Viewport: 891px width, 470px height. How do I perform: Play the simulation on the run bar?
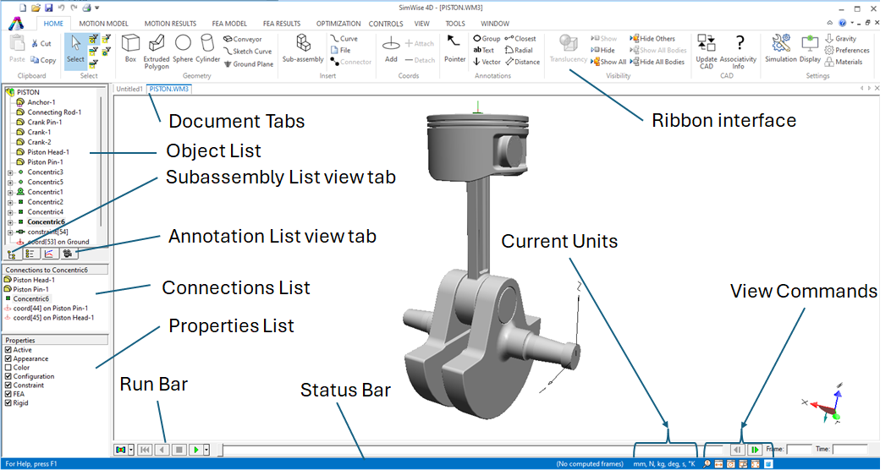pyautogui.click(x=196, y=450)
